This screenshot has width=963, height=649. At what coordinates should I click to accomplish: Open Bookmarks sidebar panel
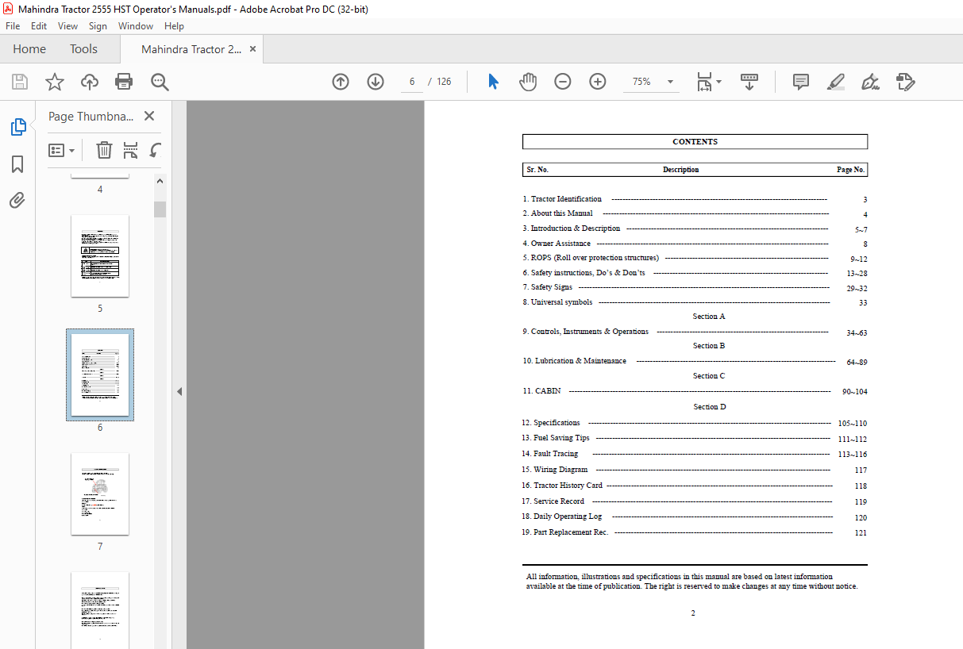pyautogui.click(x=17, y=164)
